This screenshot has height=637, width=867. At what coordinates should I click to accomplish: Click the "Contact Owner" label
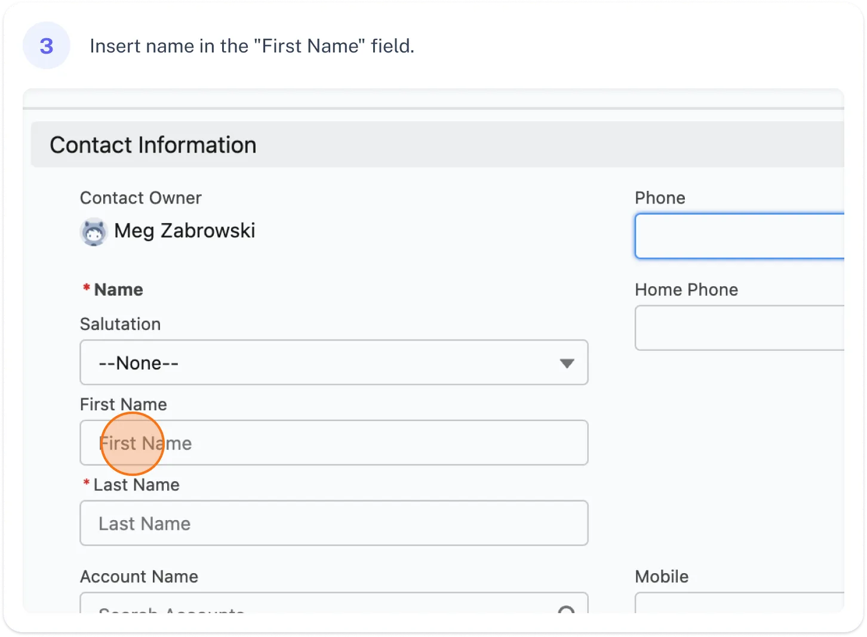click(141, 198)
